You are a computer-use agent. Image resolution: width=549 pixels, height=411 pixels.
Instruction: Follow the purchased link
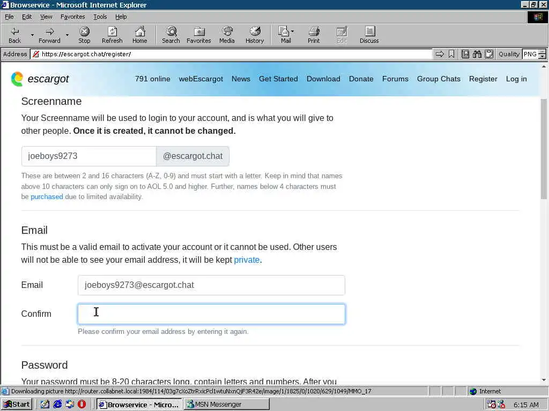(47, 197)
